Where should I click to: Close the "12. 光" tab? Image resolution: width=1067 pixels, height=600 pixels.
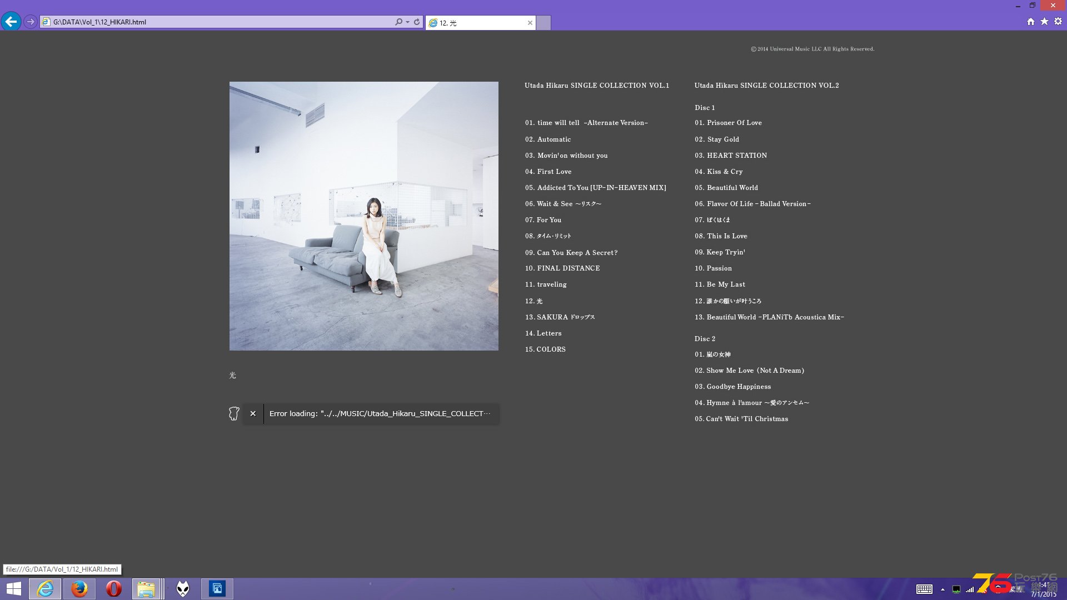pyautogui.click(x=530, y=23)
